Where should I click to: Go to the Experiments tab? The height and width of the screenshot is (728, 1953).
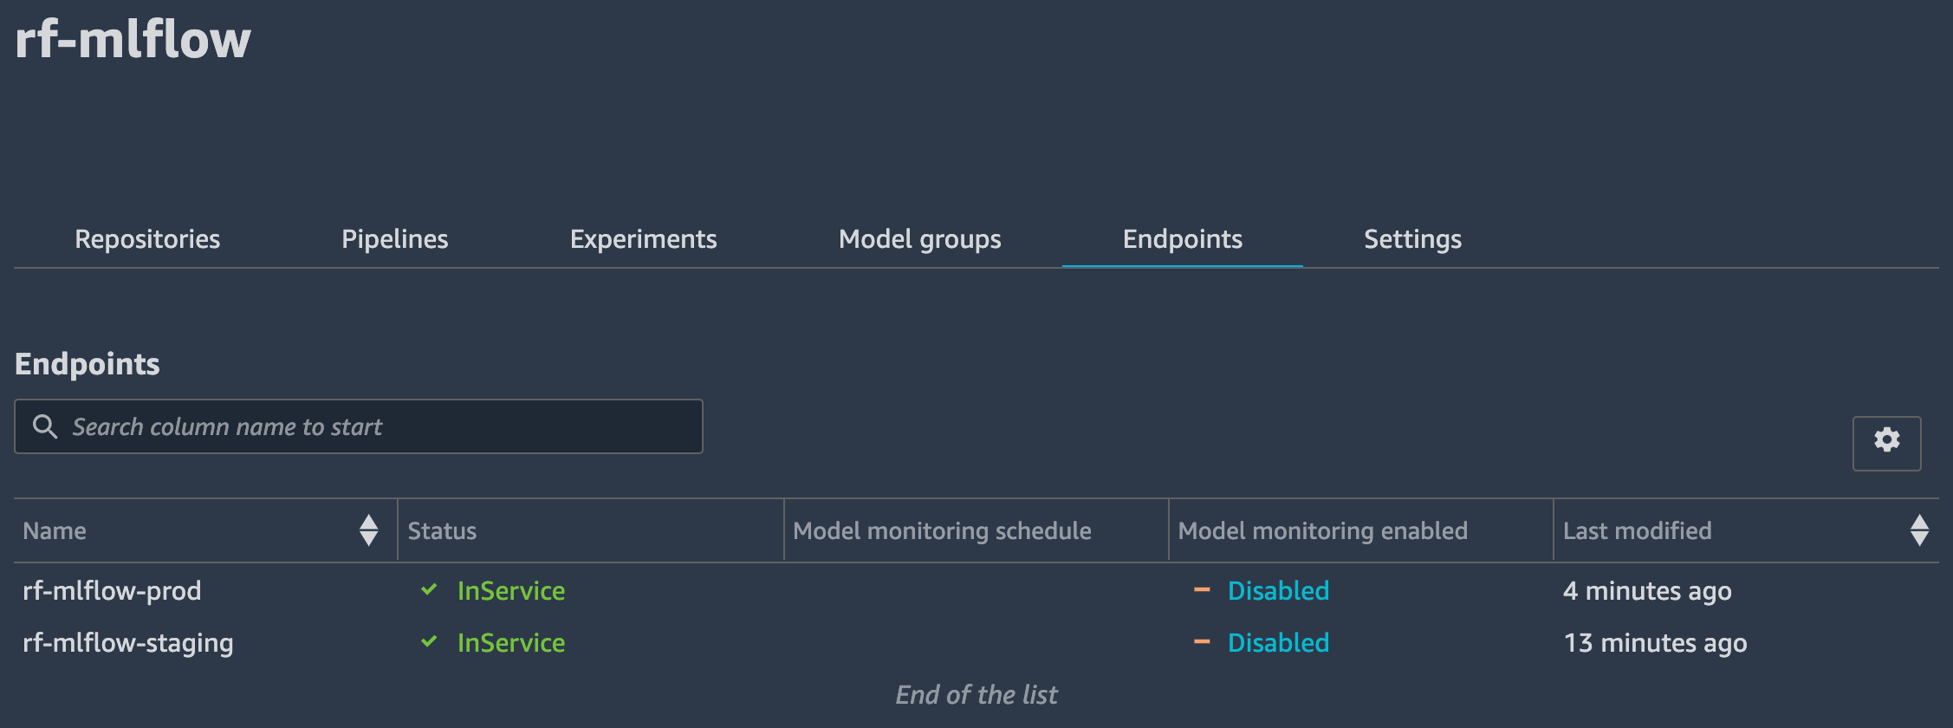click(x=643, y=239)
